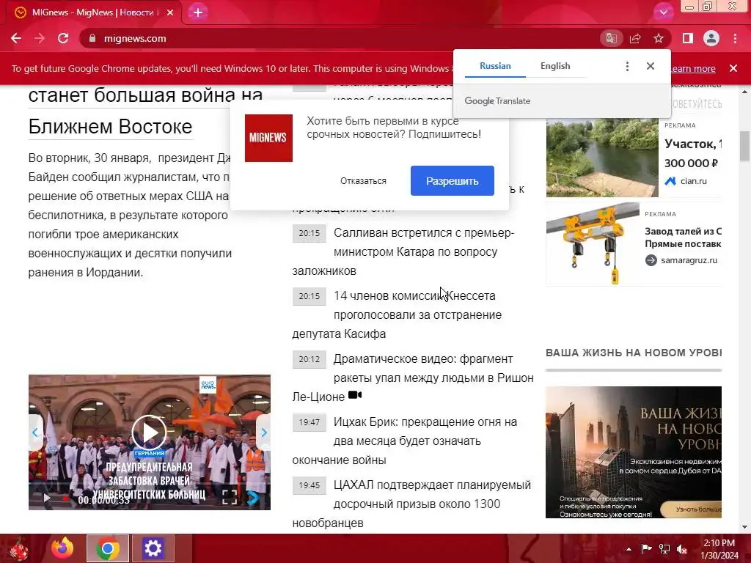Click the 20:15 timestamp beside Салливан item
751x563 pixels.
pos(309,233)
